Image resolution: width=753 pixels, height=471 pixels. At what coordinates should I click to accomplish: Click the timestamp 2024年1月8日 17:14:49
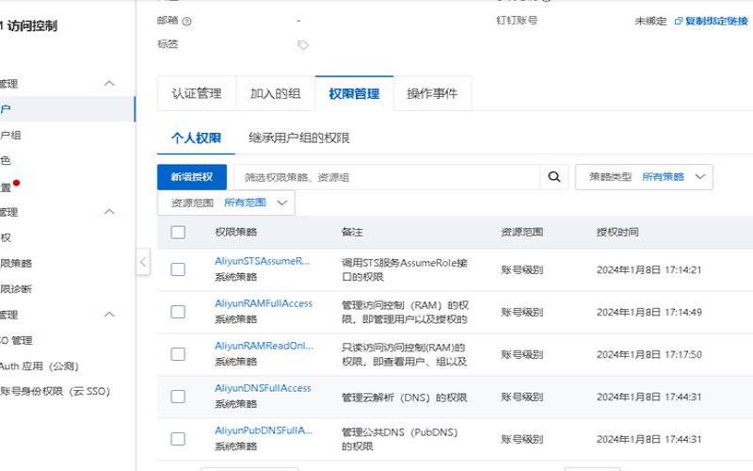[649, 312]
